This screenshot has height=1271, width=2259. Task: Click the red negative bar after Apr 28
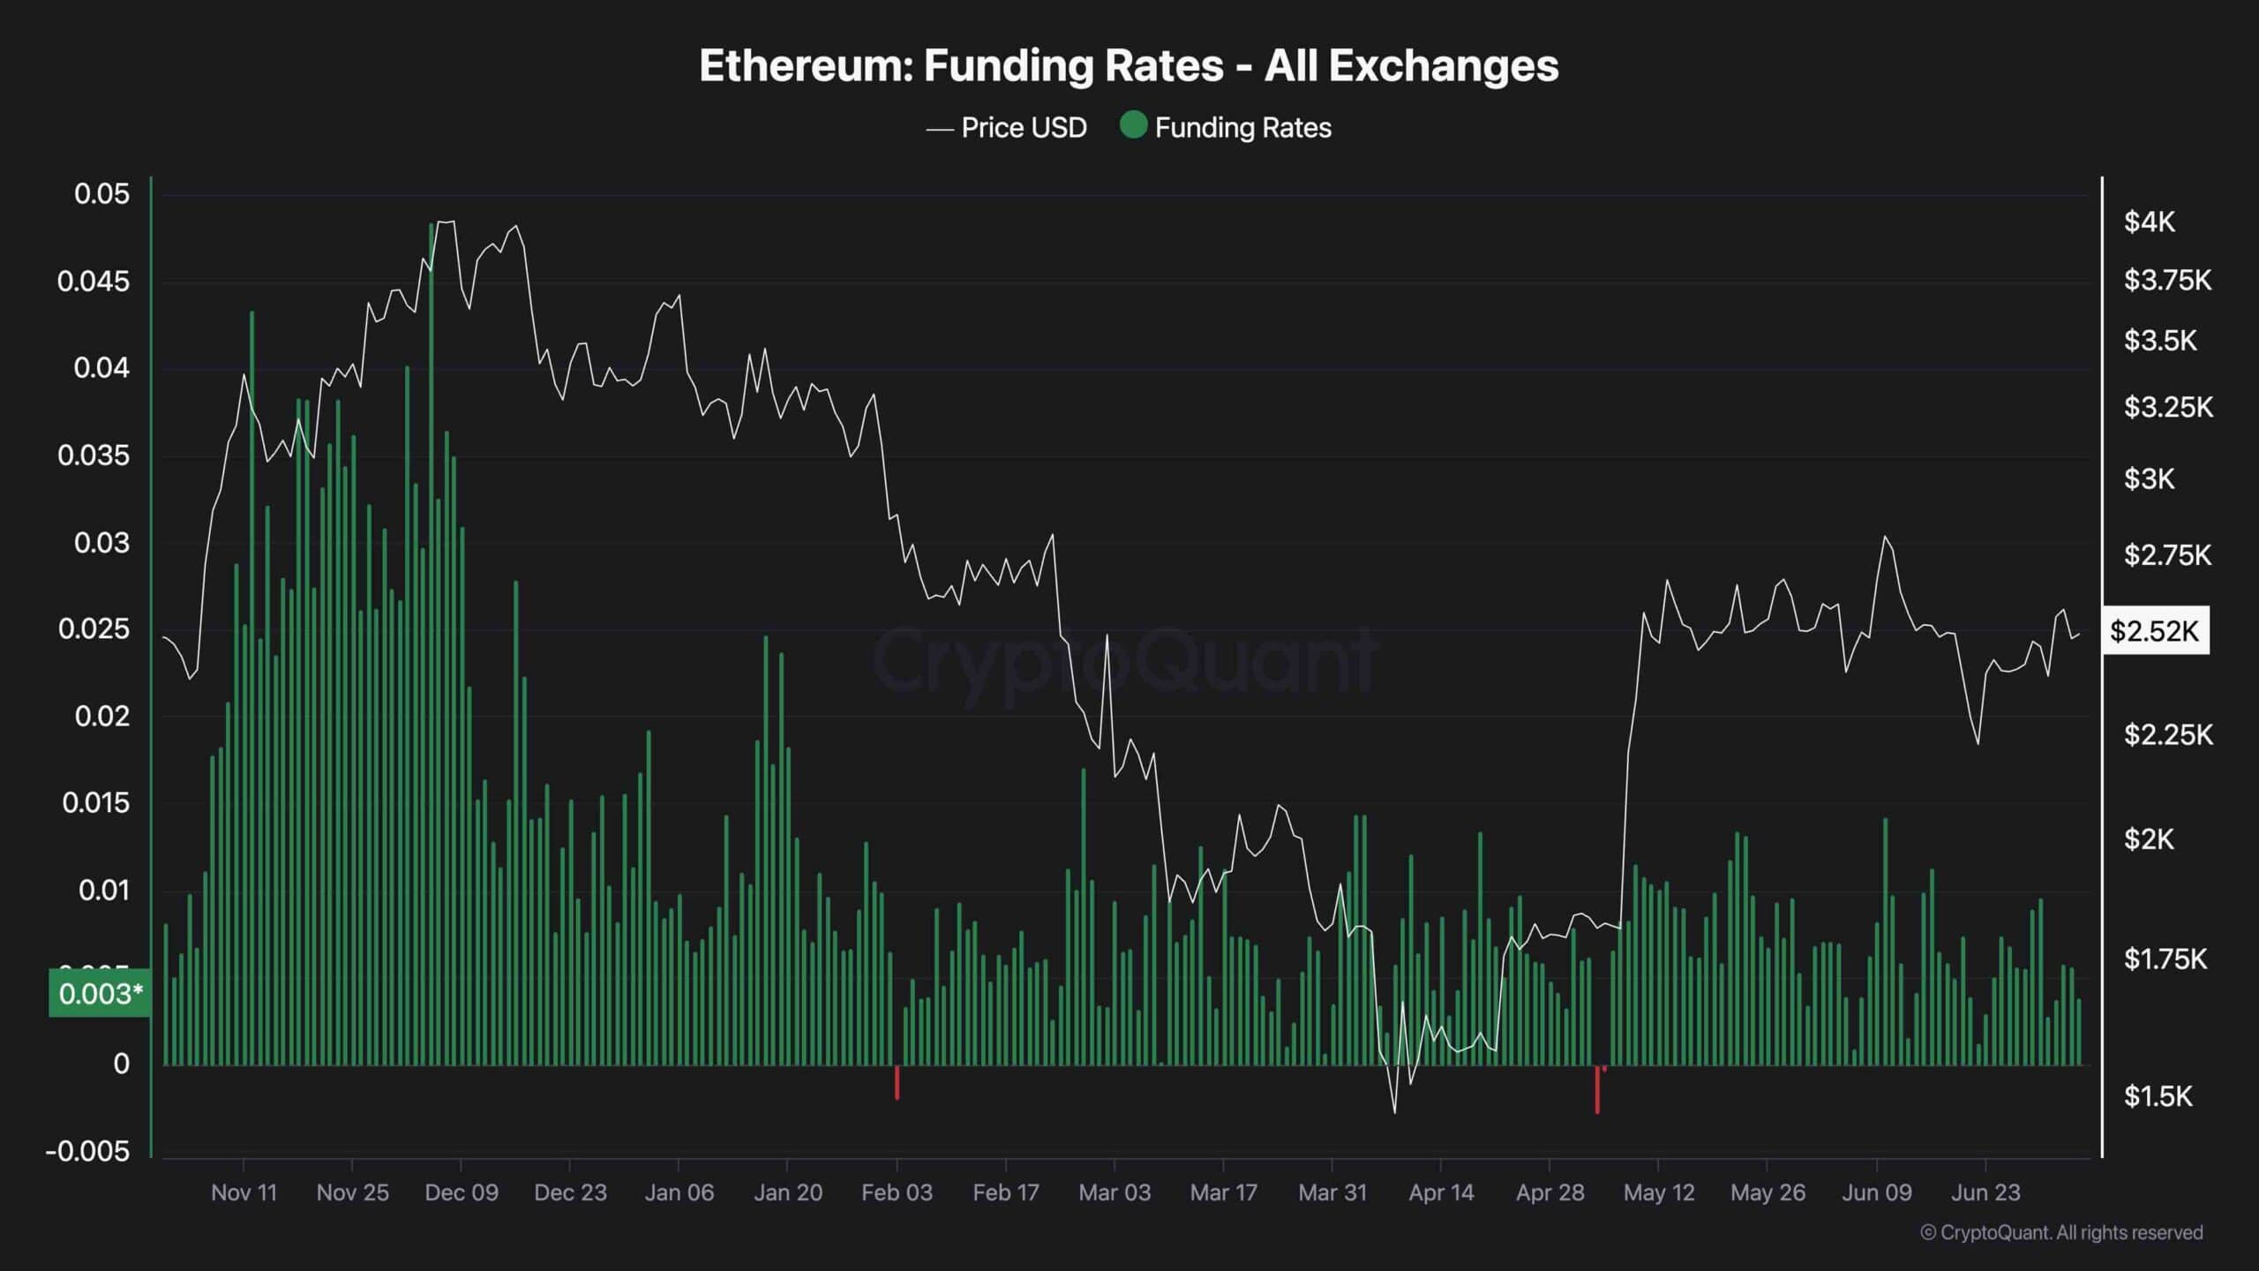(1597, 1090)
